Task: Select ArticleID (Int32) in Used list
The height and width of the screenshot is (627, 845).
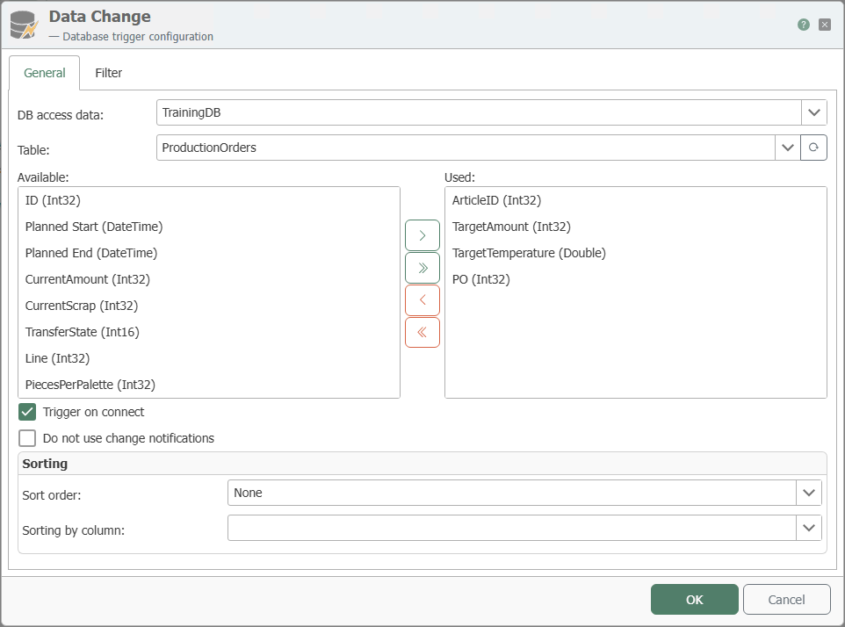Action: point(635,200)
